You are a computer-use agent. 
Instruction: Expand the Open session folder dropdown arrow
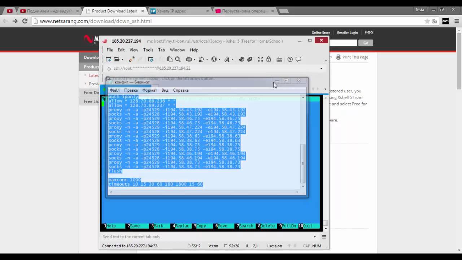tap(122, 60)
